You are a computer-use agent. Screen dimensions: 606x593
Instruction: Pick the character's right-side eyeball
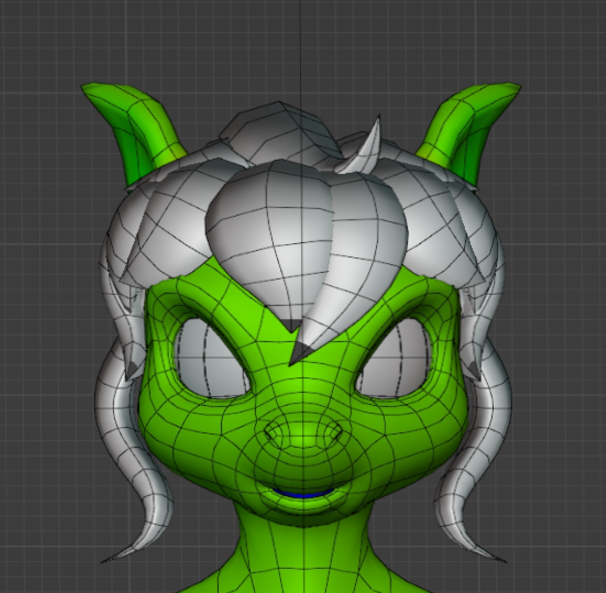(x=394, y=357)
